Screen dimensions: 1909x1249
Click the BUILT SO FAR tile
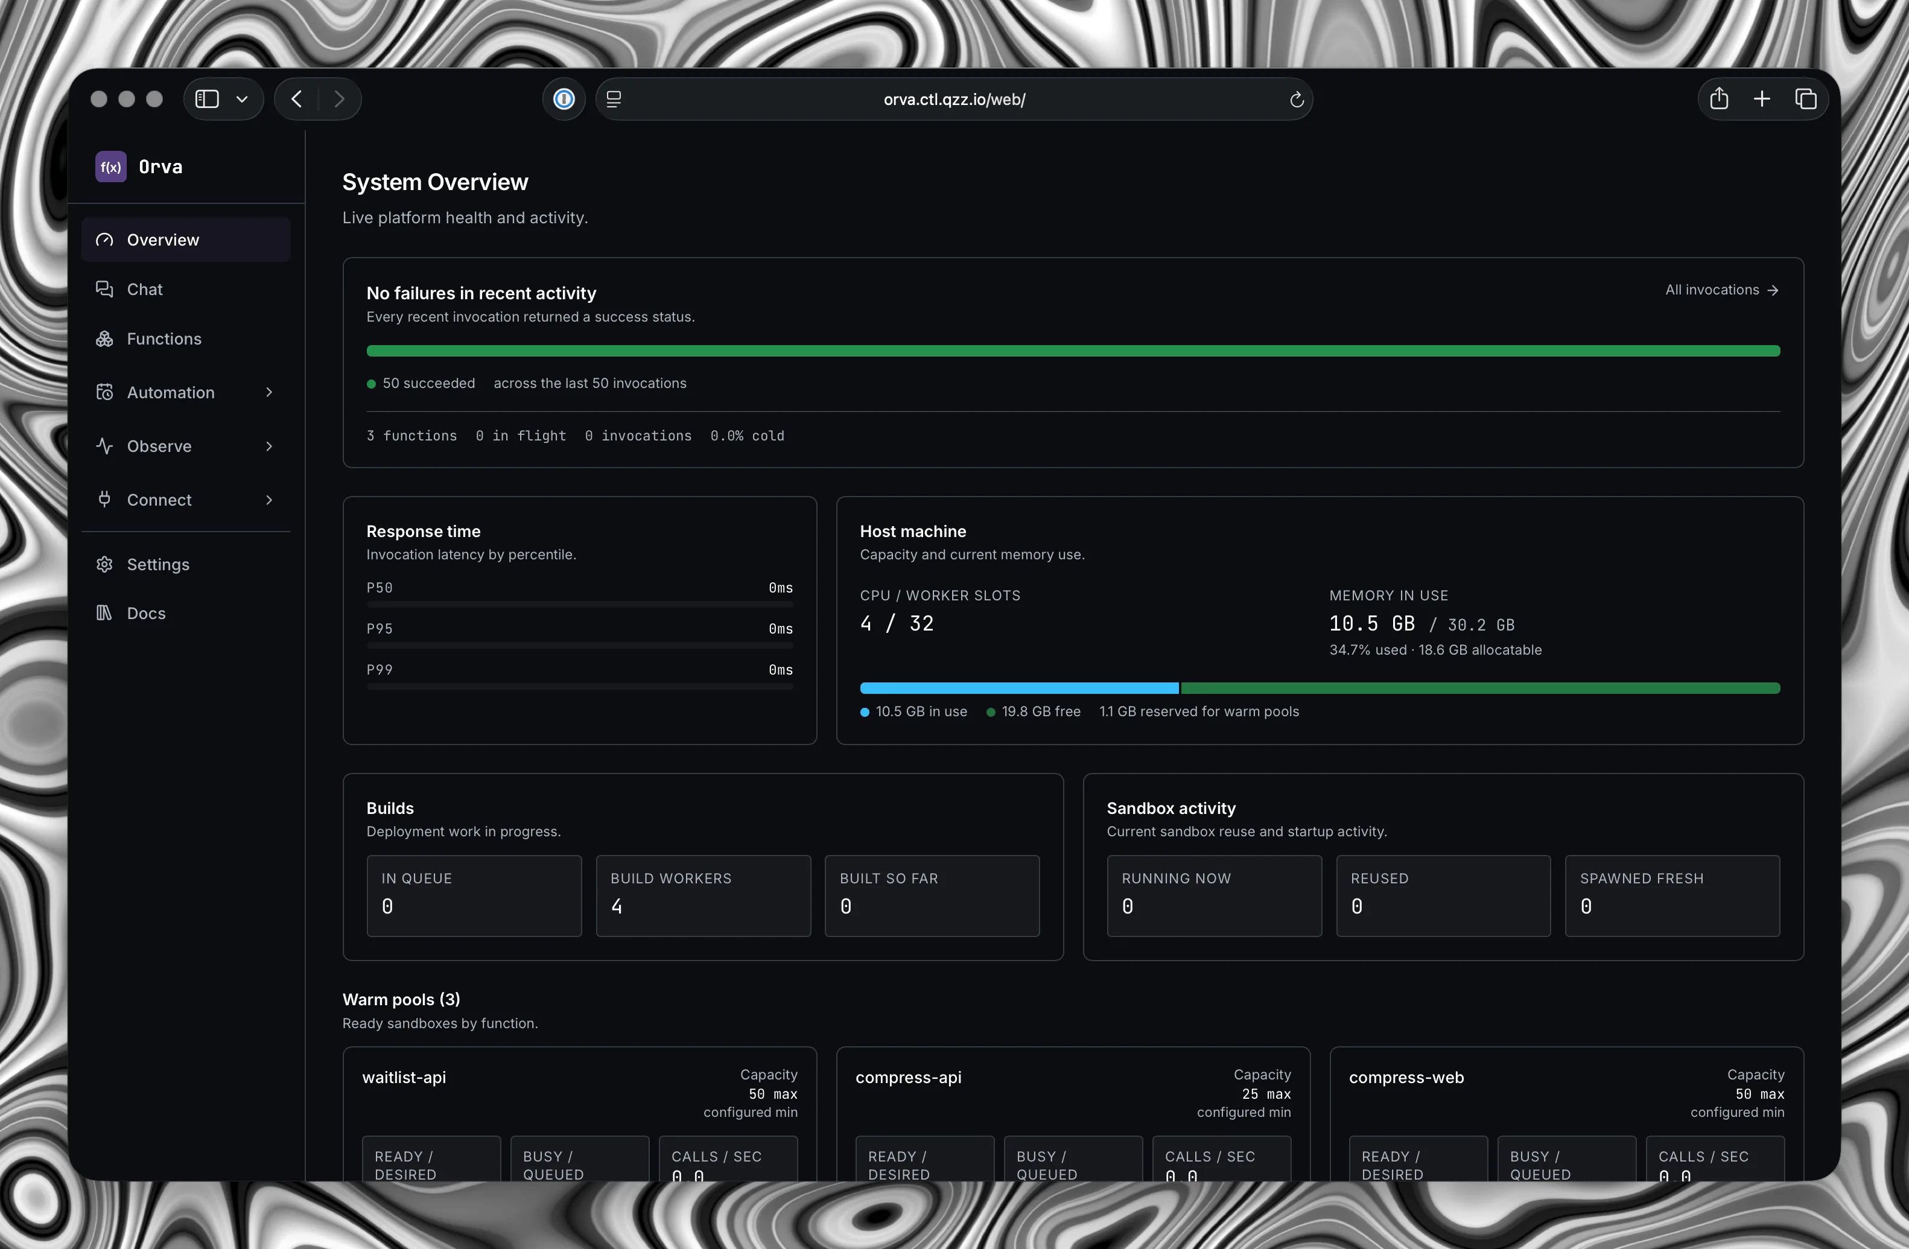point(932,895)
